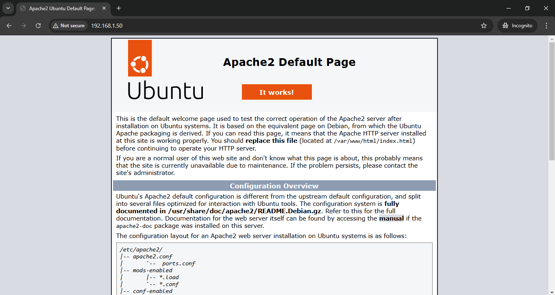Screen dimensions: 555x295
Task: Bookmark this page with the star icon
Action: point(483,26)
